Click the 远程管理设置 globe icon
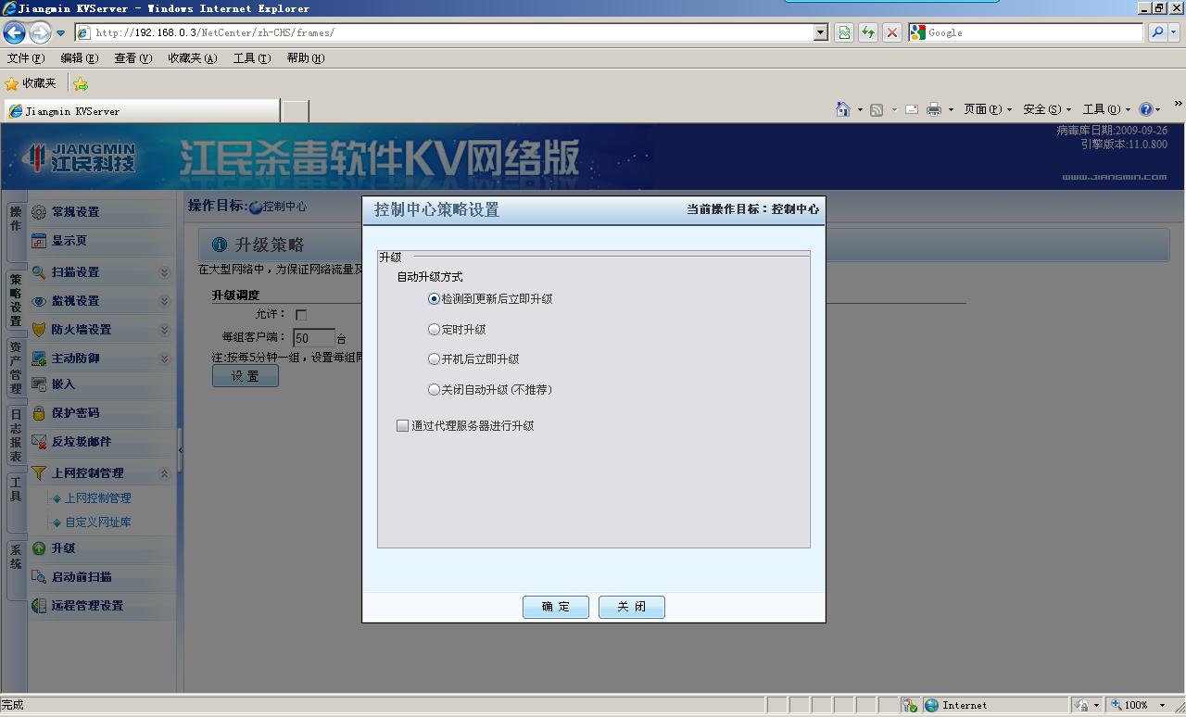The height and width of the screenshot is (717, 1186). (x=39, y=606)
